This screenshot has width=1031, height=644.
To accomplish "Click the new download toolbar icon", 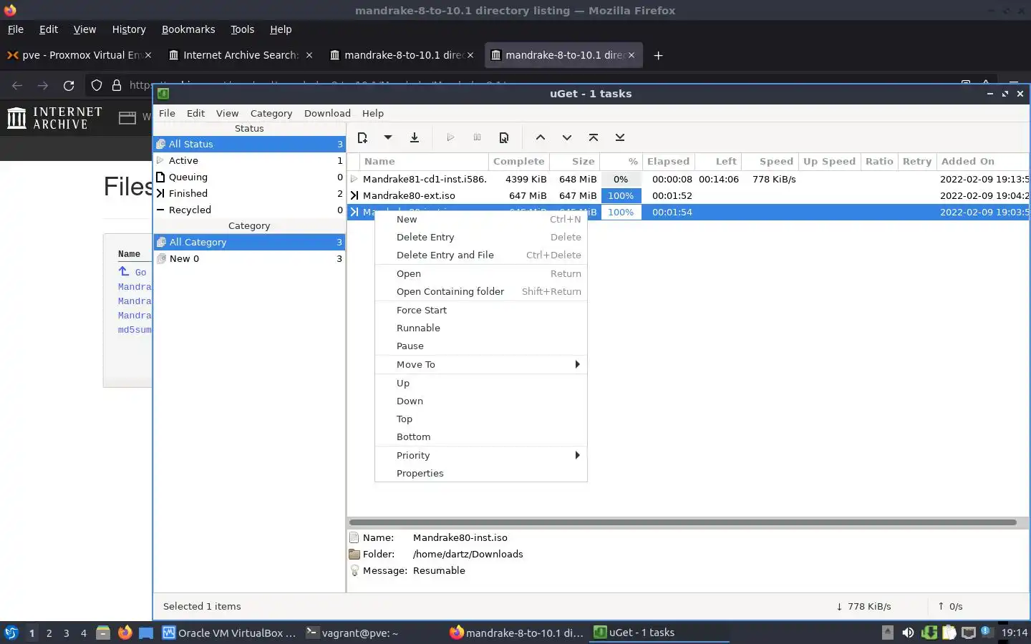I will 362,137.
